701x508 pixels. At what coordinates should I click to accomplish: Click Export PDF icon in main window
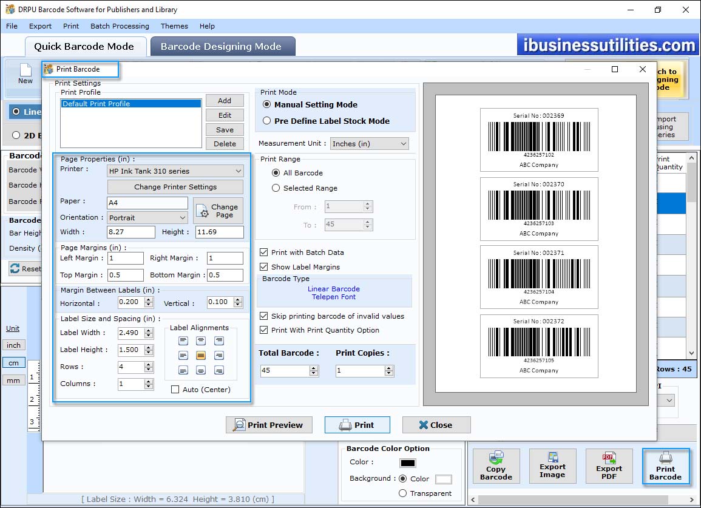[609, 466]
